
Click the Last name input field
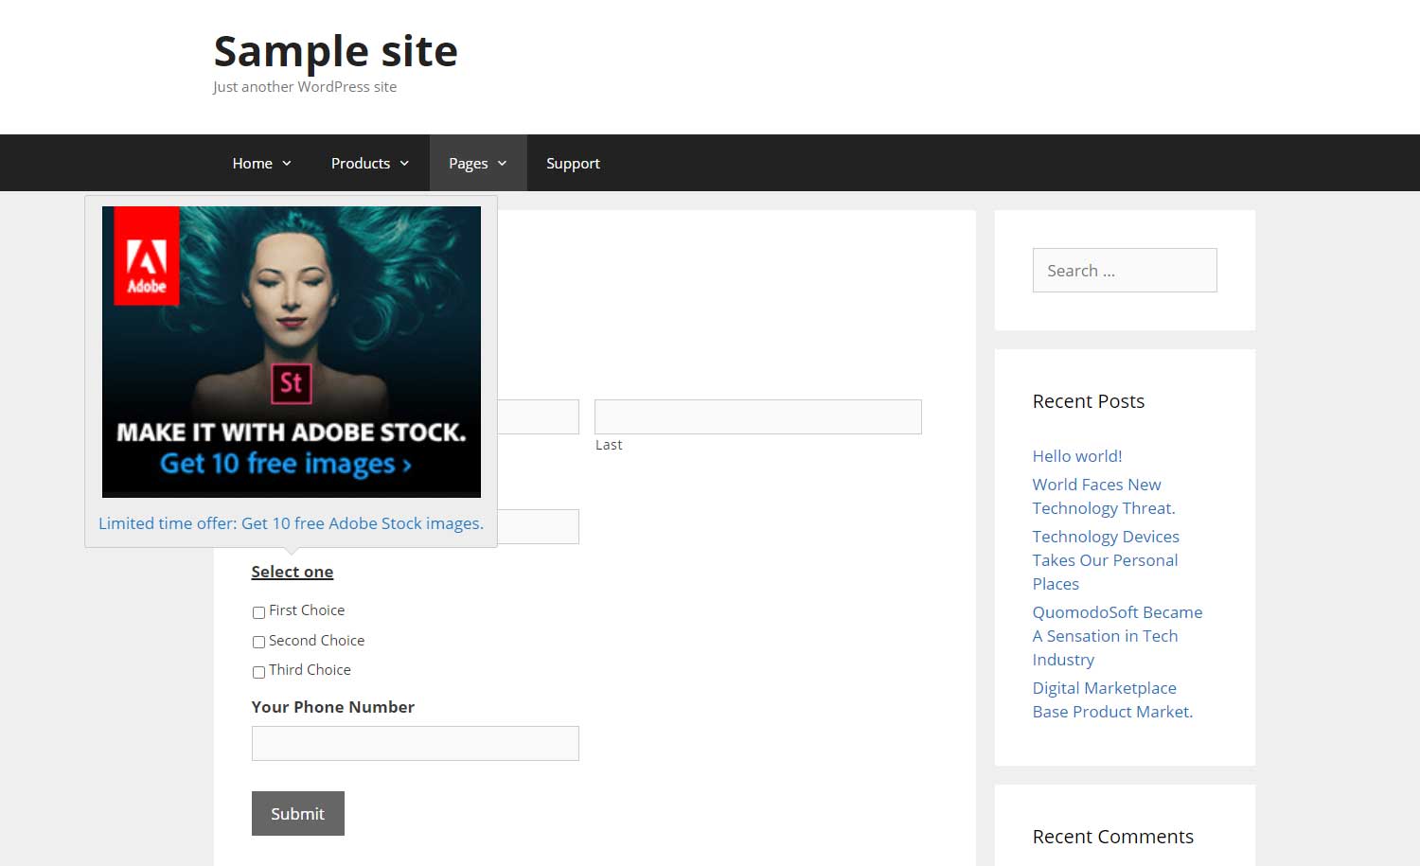pyautogui.click(x=758, y=416)
